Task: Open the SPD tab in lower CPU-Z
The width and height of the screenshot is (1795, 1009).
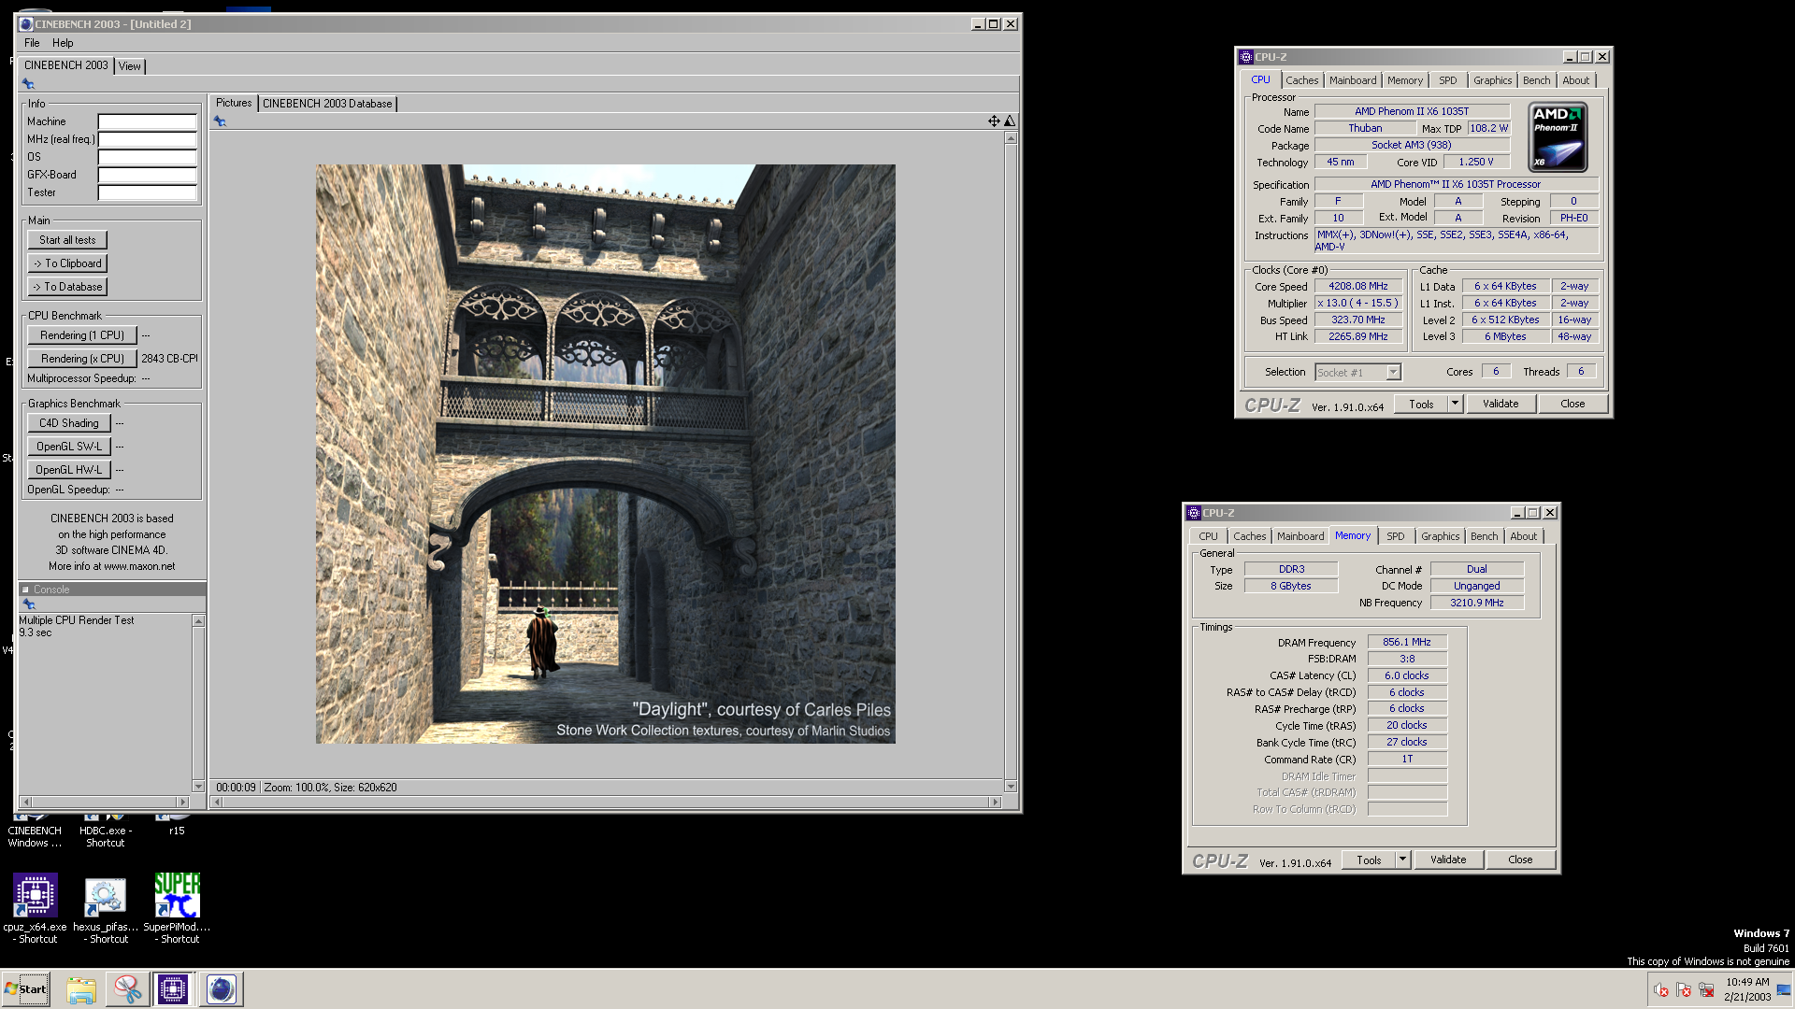Action: tap(1395, 536)
